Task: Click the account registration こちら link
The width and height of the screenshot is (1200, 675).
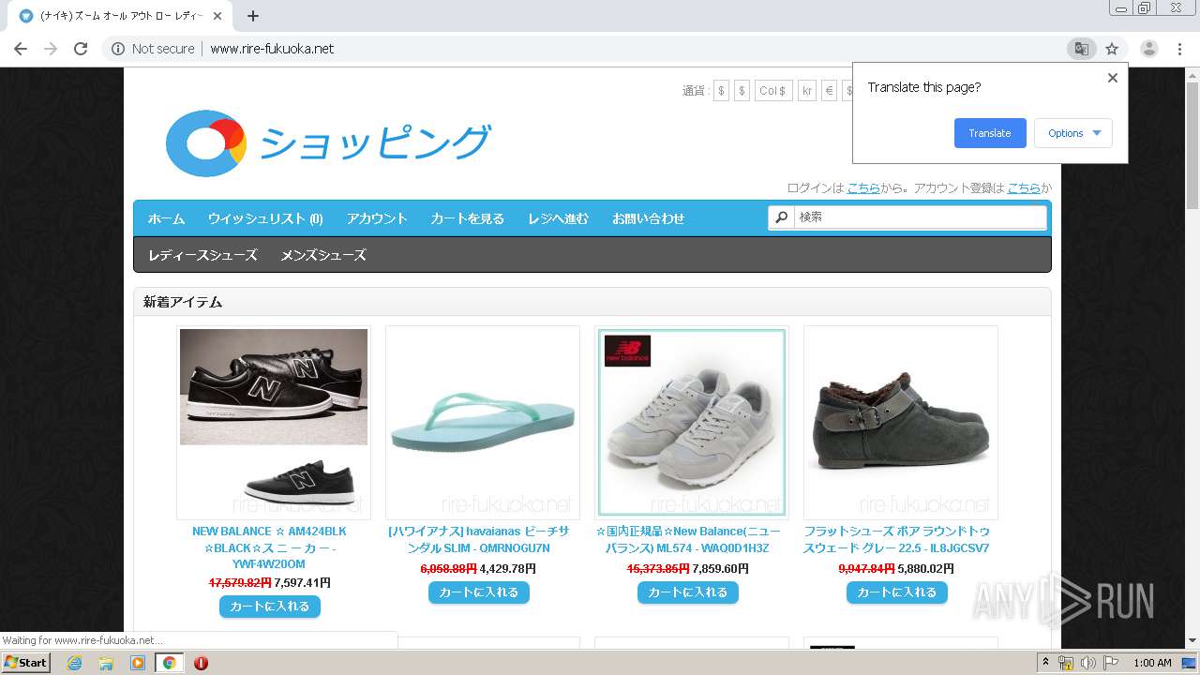Action: coord(1024,187)
